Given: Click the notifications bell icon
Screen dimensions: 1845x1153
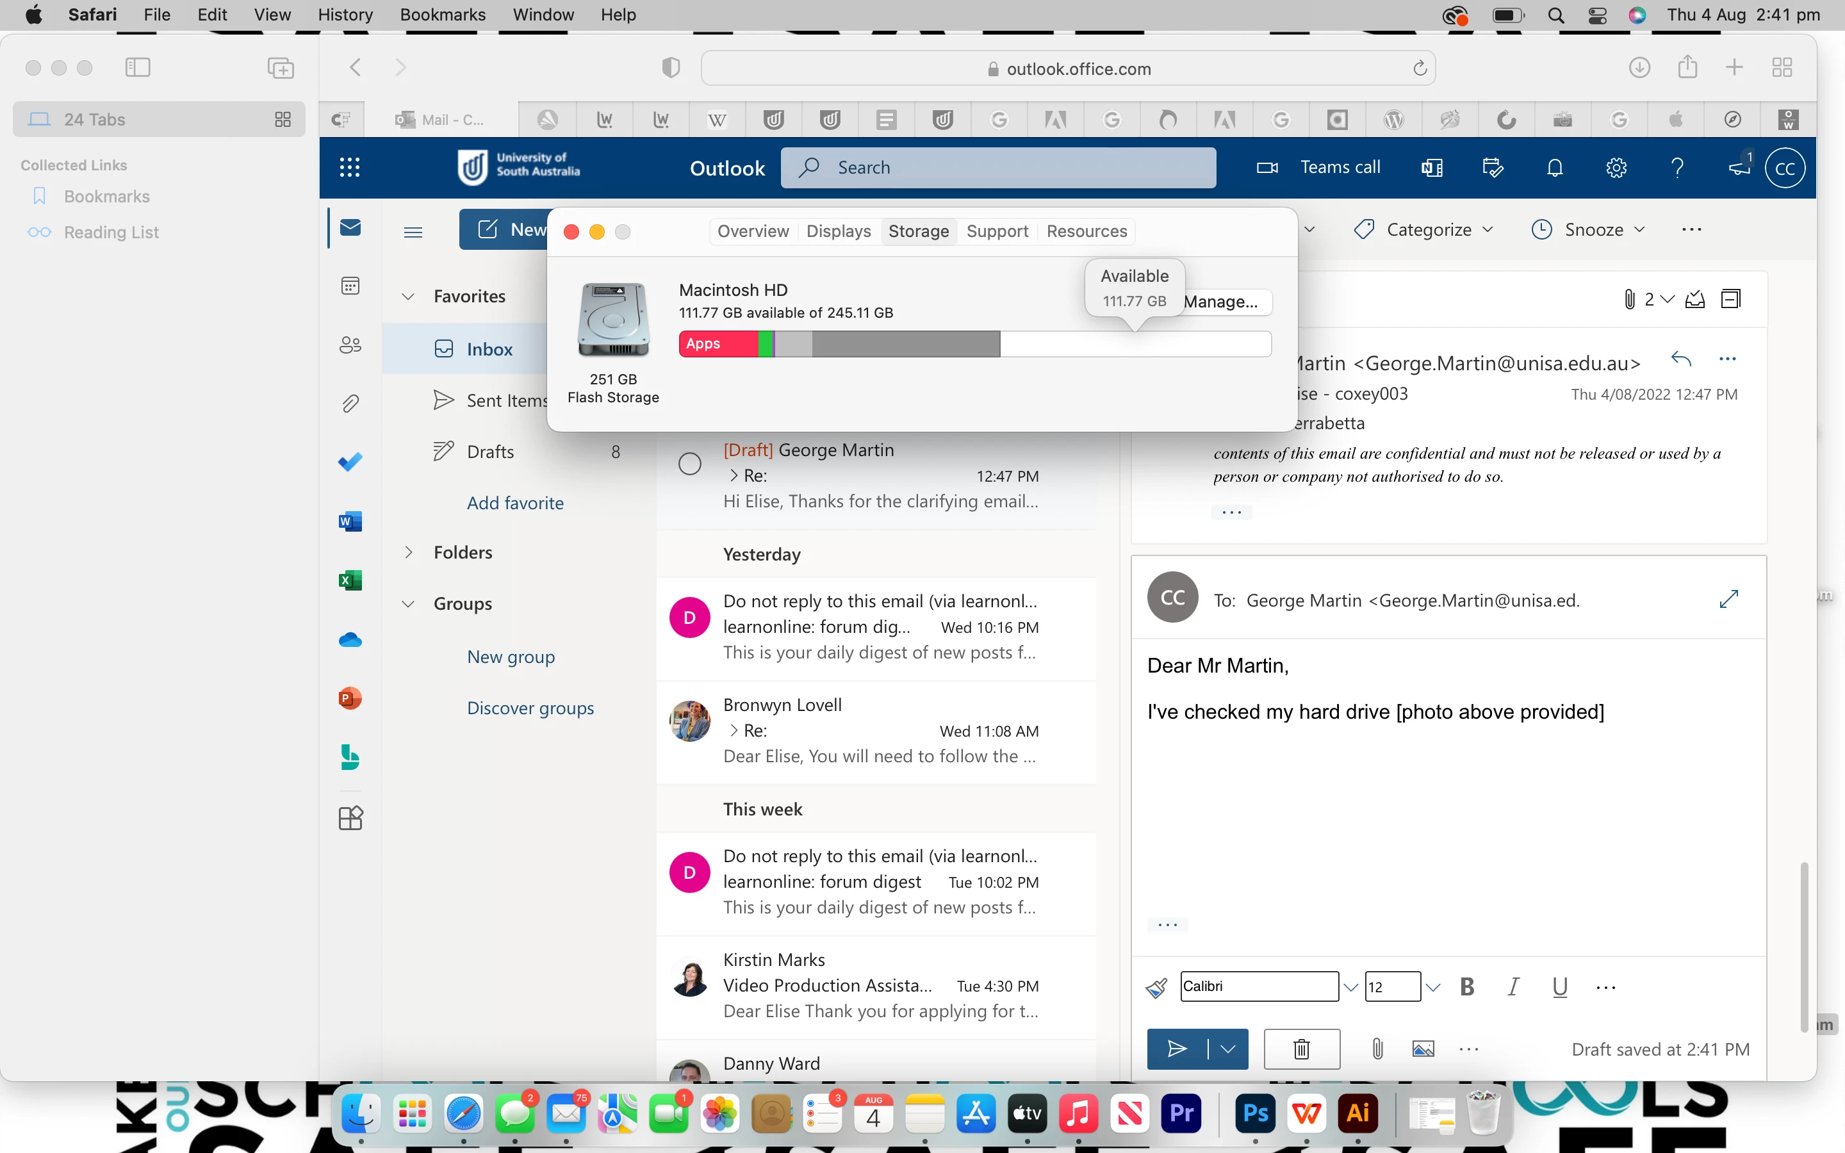Looking at the screenshot, I should (x=1555, y=168).
